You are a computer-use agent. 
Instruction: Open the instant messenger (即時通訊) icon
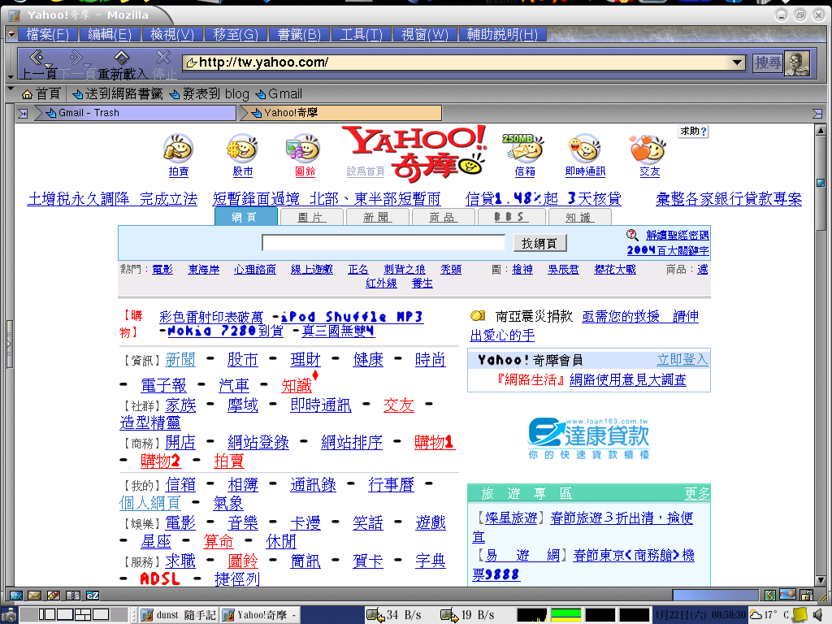585,149
